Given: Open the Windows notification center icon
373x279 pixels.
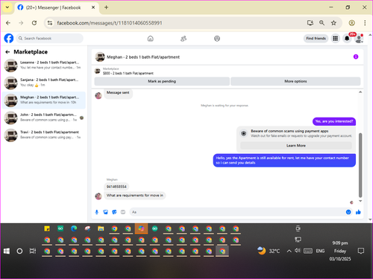Looking at the screenshot, I should pyautogui.click(x=361, y=251).
